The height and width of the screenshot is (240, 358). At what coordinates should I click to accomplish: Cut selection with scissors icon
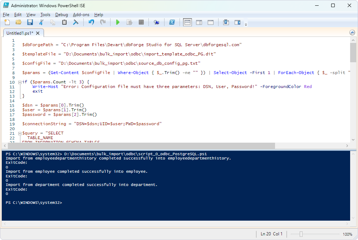(x=41, y=22)
